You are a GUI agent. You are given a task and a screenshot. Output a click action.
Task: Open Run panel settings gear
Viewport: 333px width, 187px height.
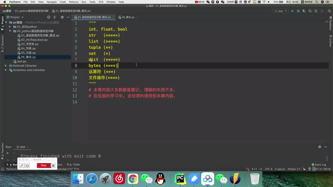click(x=319, y=147)
